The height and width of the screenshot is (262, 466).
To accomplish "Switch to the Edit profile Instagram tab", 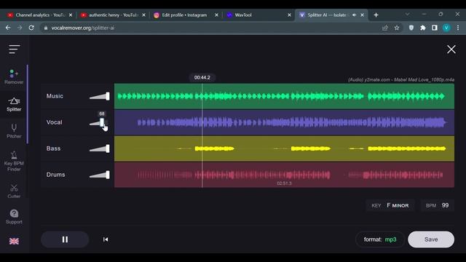I will click(x=184, y=15).
